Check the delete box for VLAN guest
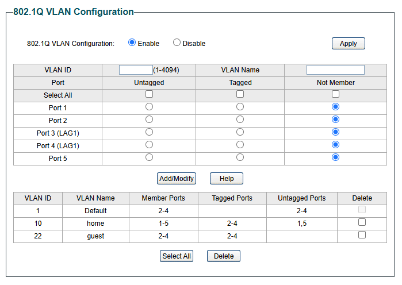The width and height of the screenshot is (402, 285). click(362, 235)
